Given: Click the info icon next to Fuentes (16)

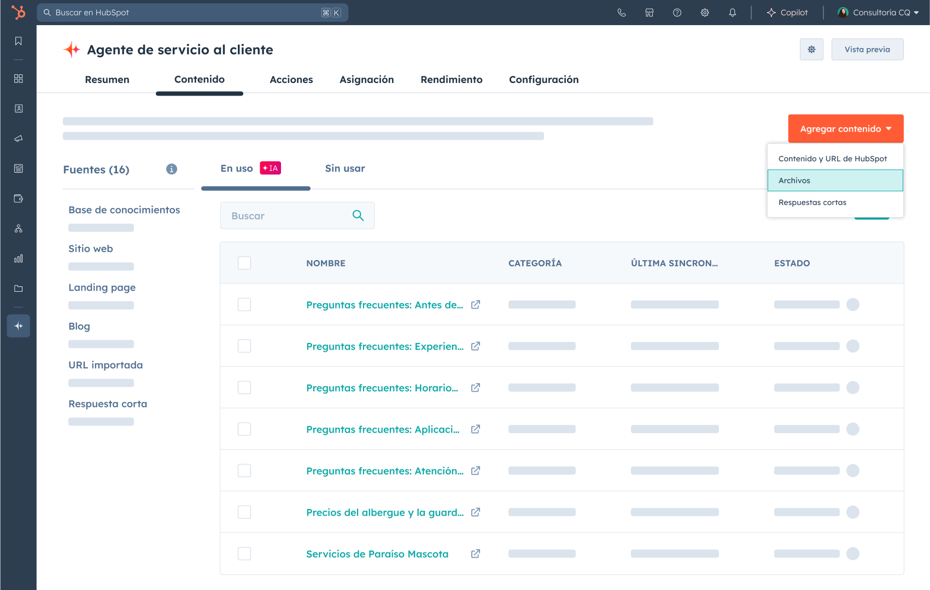Looking at the screenshot, I should click(172, 169).
